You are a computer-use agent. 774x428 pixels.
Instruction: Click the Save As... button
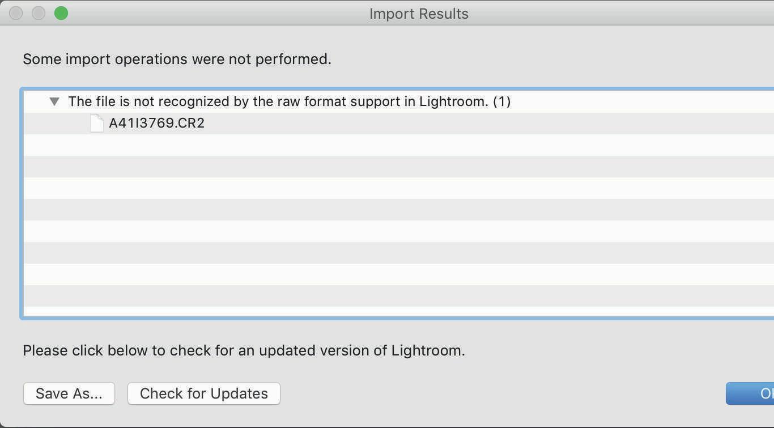coord(69,393)
